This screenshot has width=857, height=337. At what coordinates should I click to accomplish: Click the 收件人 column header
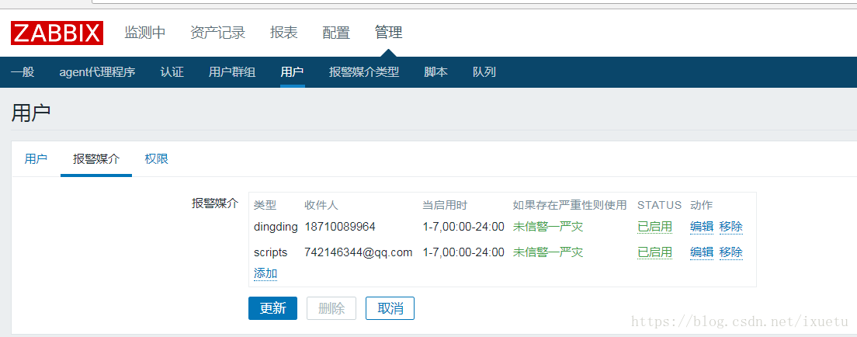coord(321,205)
